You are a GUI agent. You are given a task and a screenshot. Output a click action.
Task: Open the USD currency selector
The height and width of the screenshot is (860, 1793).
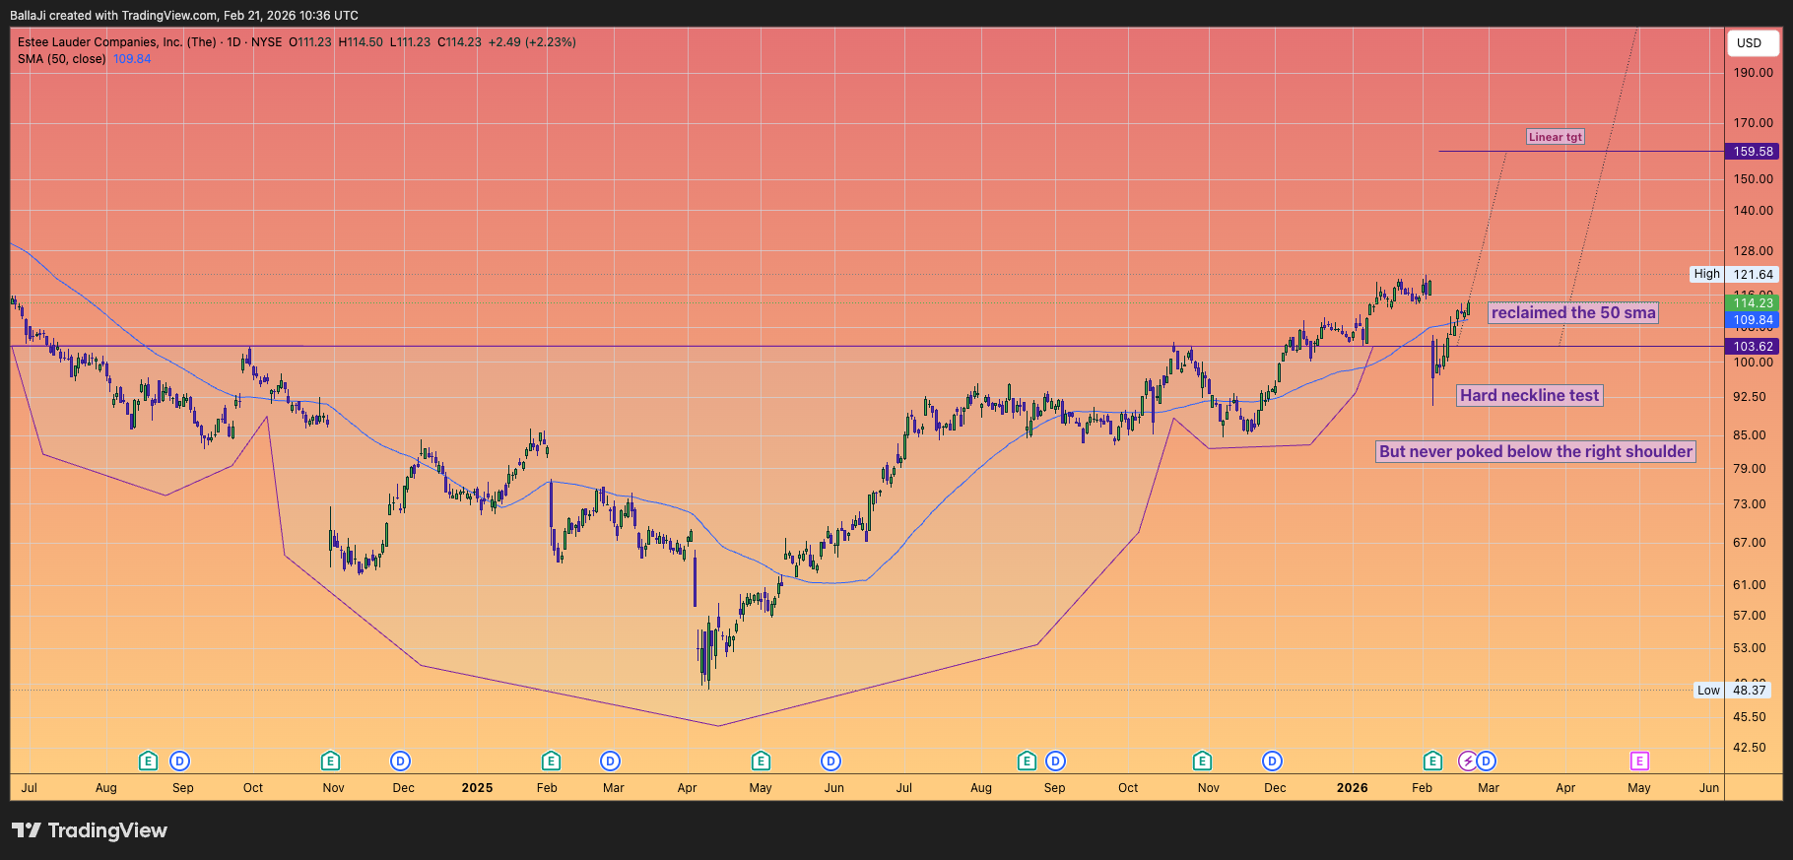1753,43
